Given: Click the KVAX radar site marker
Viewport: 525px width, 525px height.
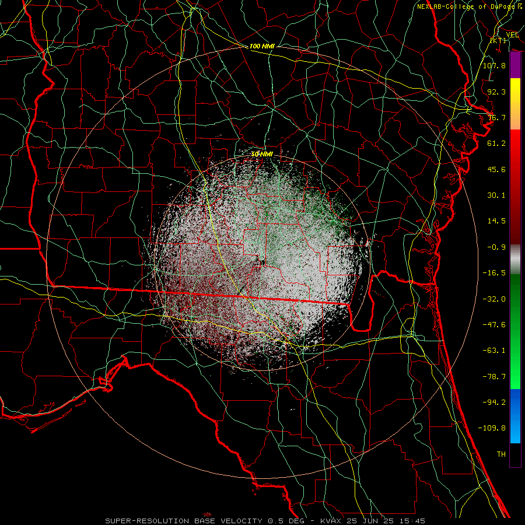Looking at the screenshot, I should coord(263,262).
